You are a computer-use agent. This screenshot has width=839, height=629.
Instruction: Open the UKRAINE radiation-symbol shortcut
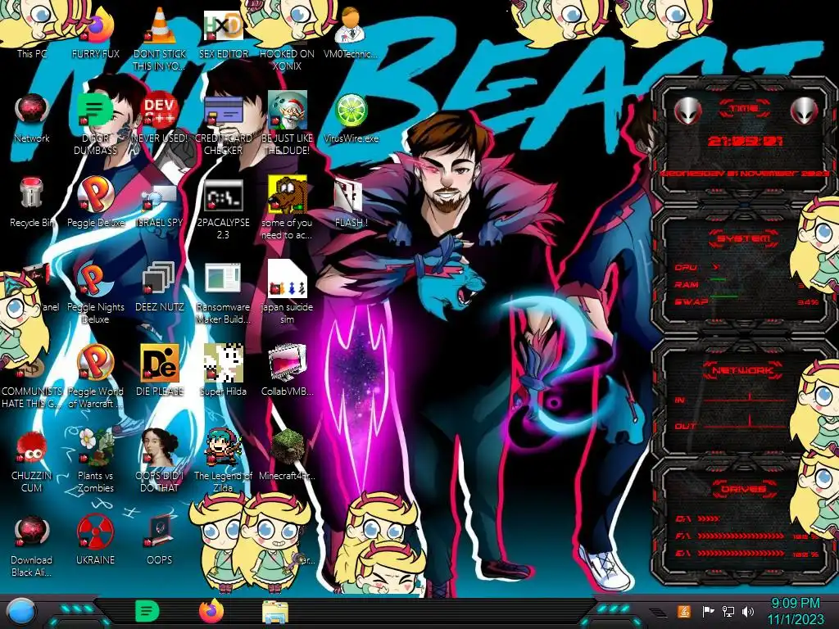pos(95,541)
